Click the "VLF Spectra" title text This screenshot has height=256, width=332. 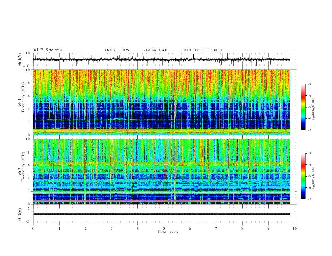pyautogui.click(x=47, y=50)
